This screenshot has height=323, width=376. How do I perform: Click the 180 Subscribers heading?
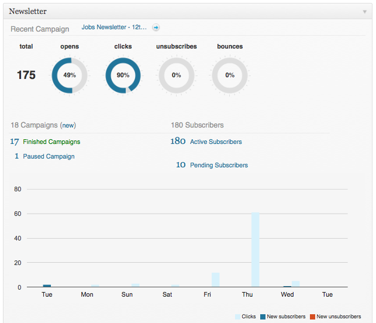(x=197, y=125)
